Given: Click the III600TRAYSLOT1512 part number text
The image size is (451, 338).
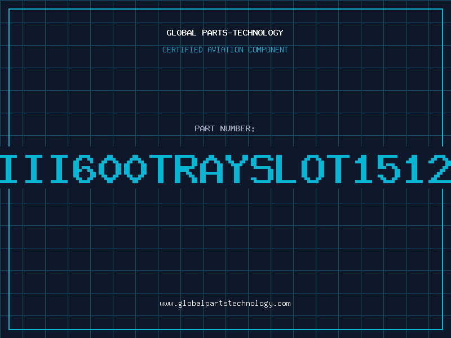Looking at the screenshot, I should [x=225, y=168].
